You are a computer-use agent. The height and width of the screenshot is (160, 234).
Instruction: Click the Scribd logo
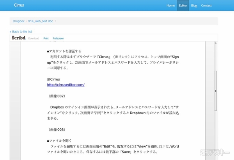(x=19, y=38)
